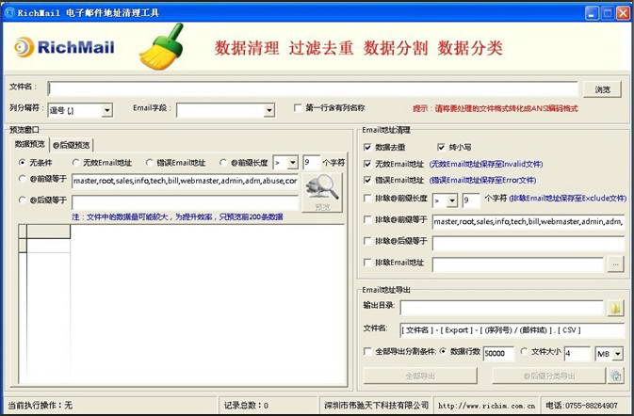Toggle the 无效Email地址 cleanup checkbox
Image resolution: width=634 pixels, height=416 pixels.
[367, 164]
